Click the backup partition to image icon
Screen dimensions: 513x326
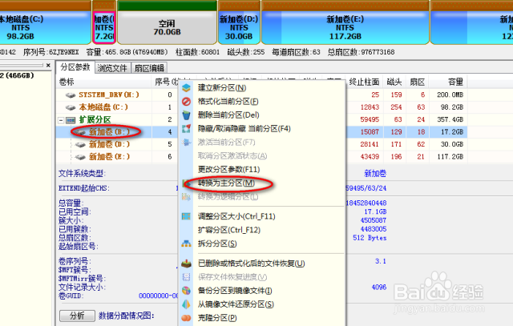[x=186, y=291]
